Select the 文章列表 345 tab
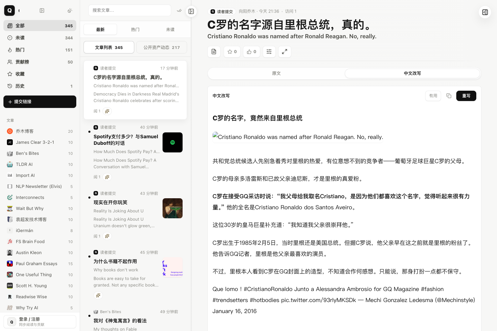The height and width of the screenshot is (331, 497). [109, 48]
